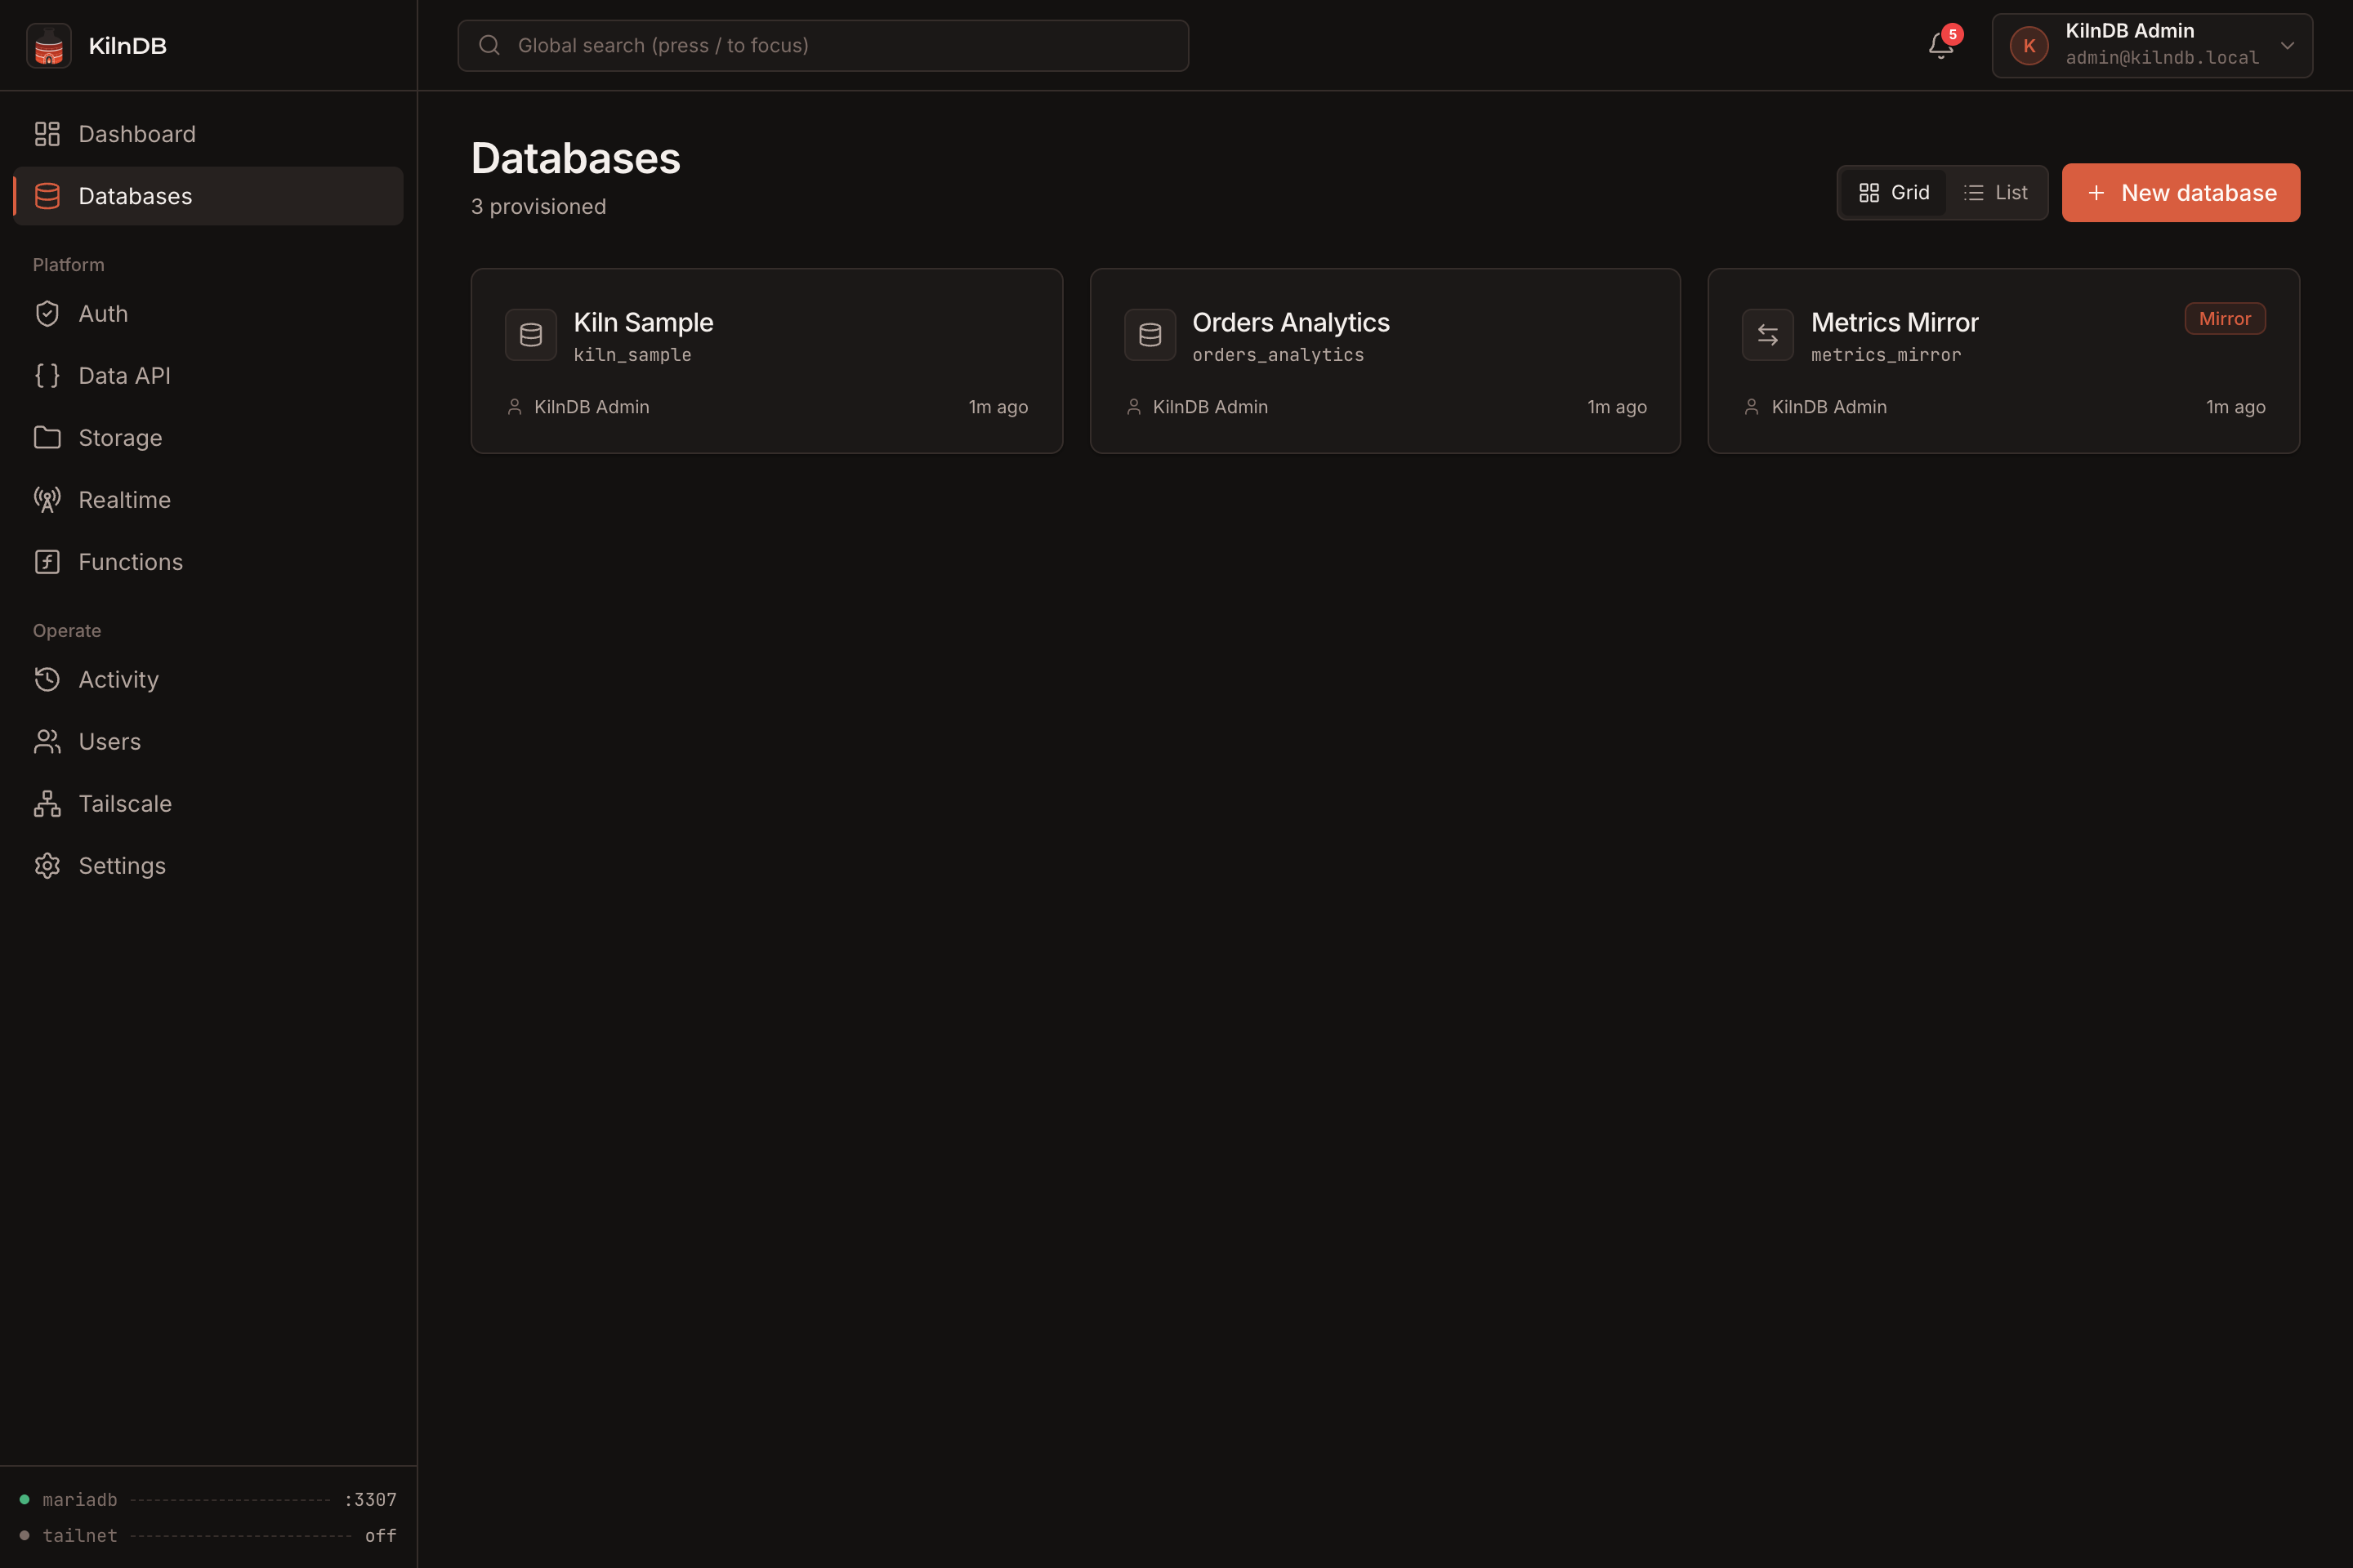This screenshot has height=1568, width=2353.
Task: Open Storage section
Action: (208, 438)
